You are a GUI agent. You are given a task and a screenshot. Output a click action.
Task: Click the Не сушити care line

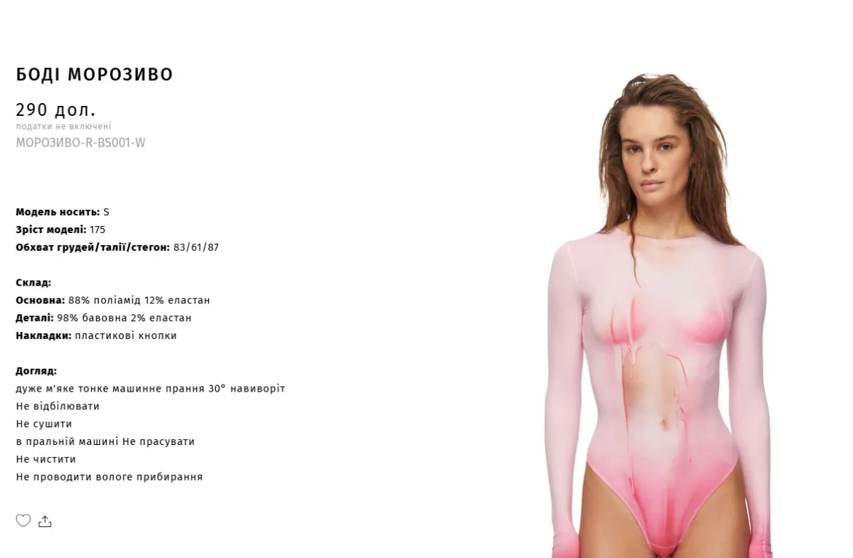(x=44, y=424)
